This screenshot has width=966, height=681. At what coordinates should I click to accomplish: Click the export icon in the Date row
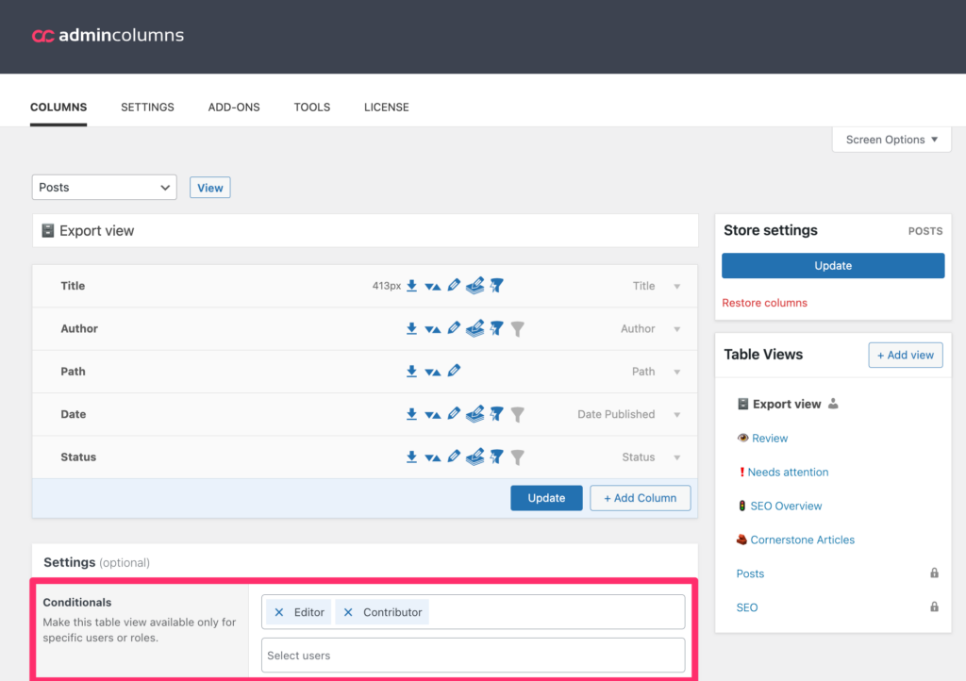point(411,414)
